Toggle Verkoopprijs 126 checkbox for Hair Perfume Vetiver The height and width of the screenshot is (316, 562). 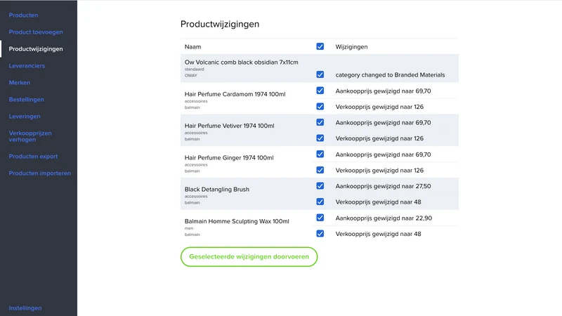320,138
